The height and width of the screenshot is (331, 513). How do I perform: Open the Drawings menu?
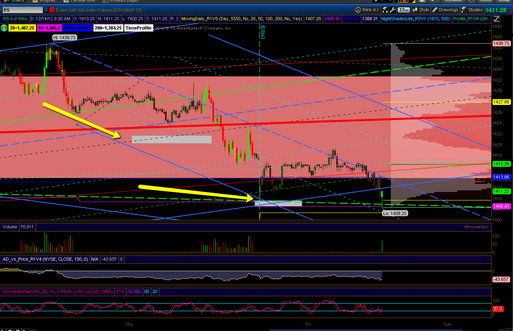click(445, 10)
